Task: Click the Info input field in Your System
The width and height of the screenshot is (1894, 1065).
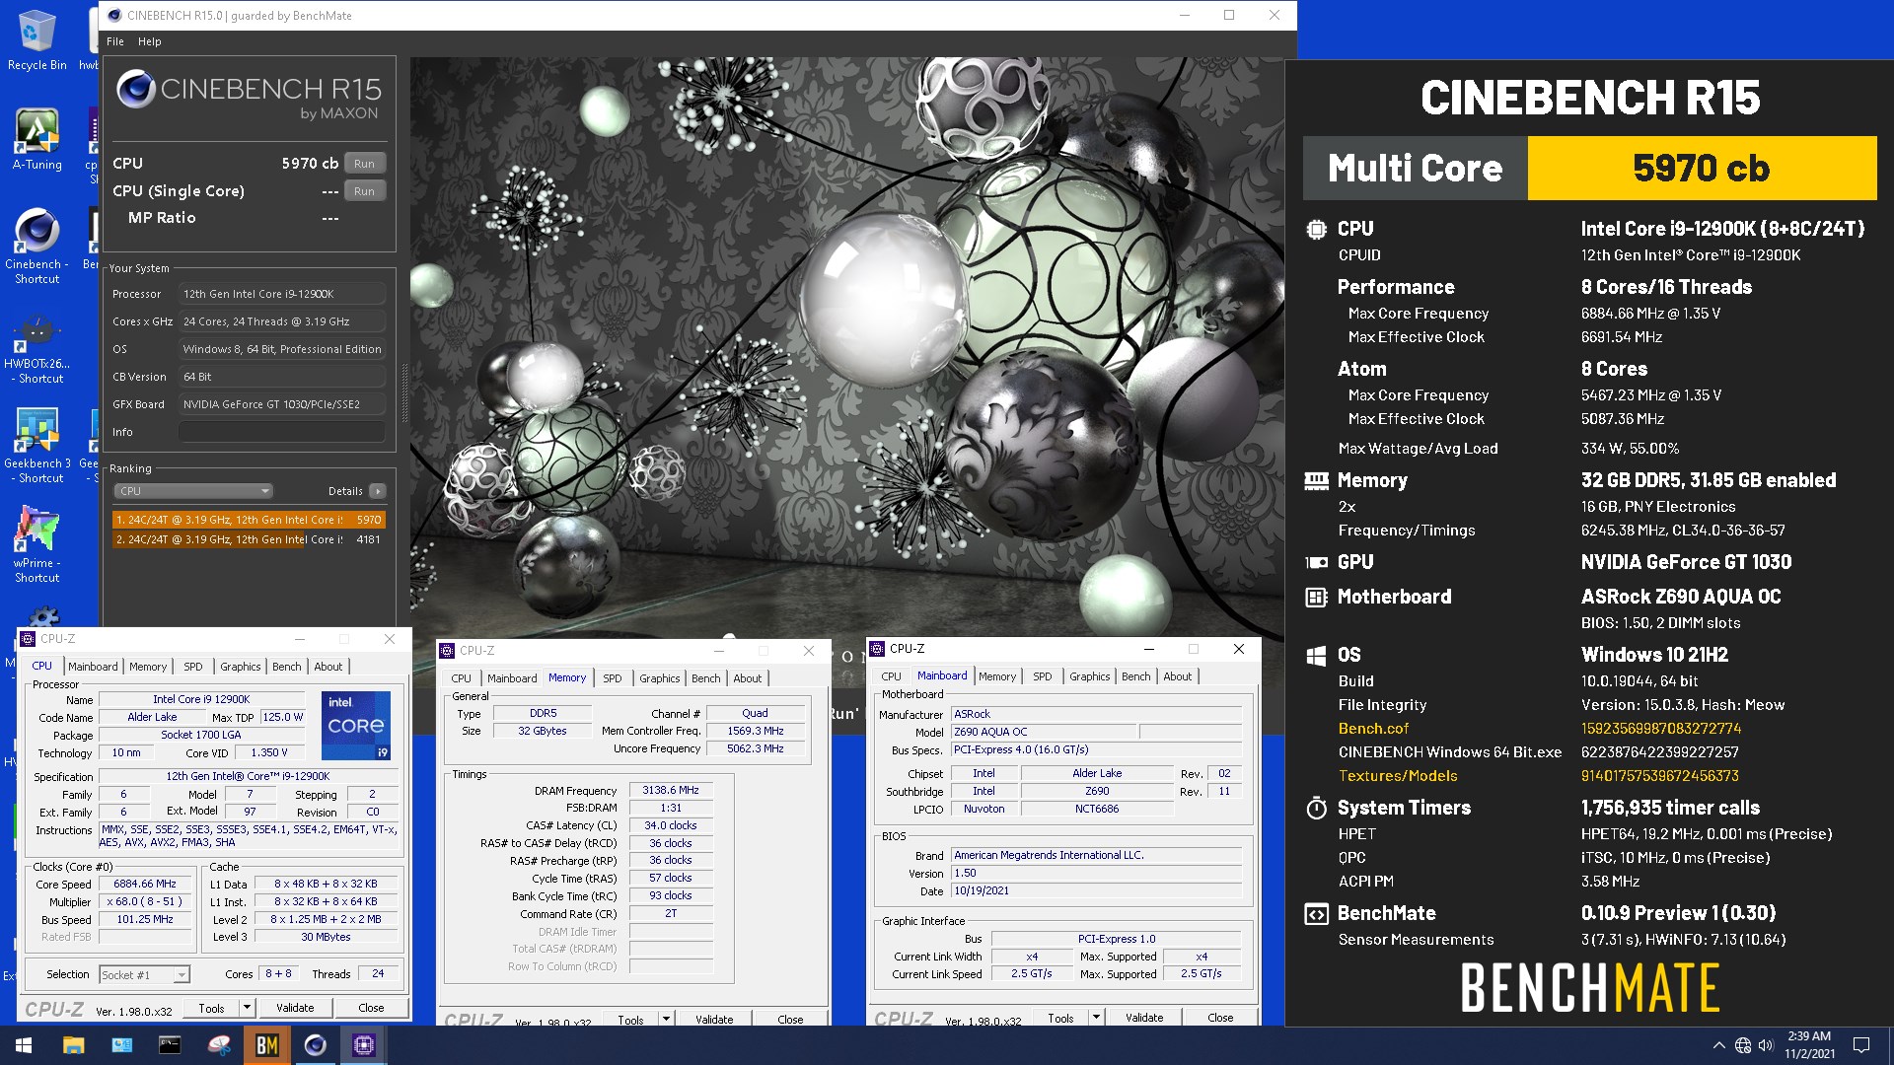Action: point(282,432)
